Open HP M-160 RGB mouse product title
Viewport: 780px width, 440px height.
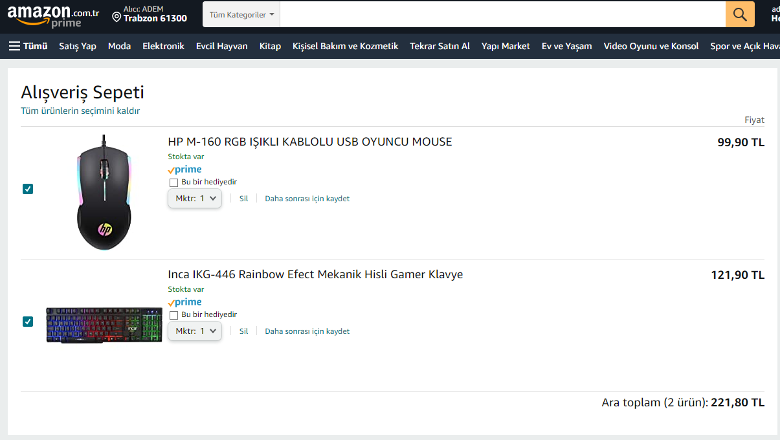pos(310,142)
